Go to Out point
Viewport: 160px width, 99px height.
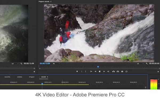tap(108, 71)
